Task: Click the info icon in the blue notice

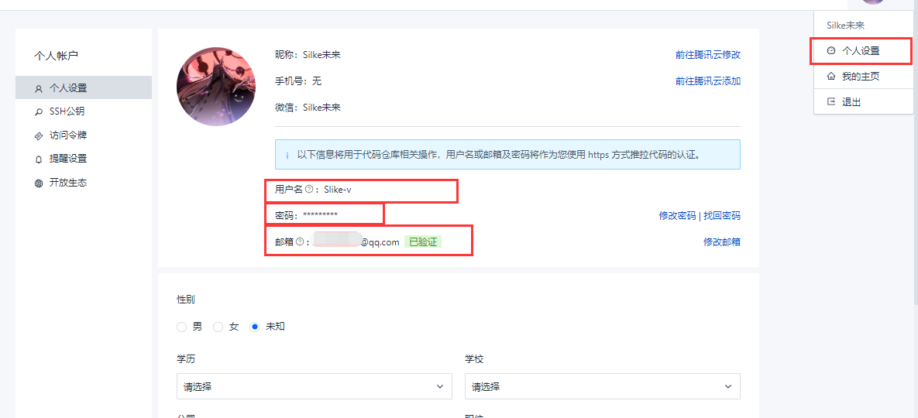Action: click(287, 156)
